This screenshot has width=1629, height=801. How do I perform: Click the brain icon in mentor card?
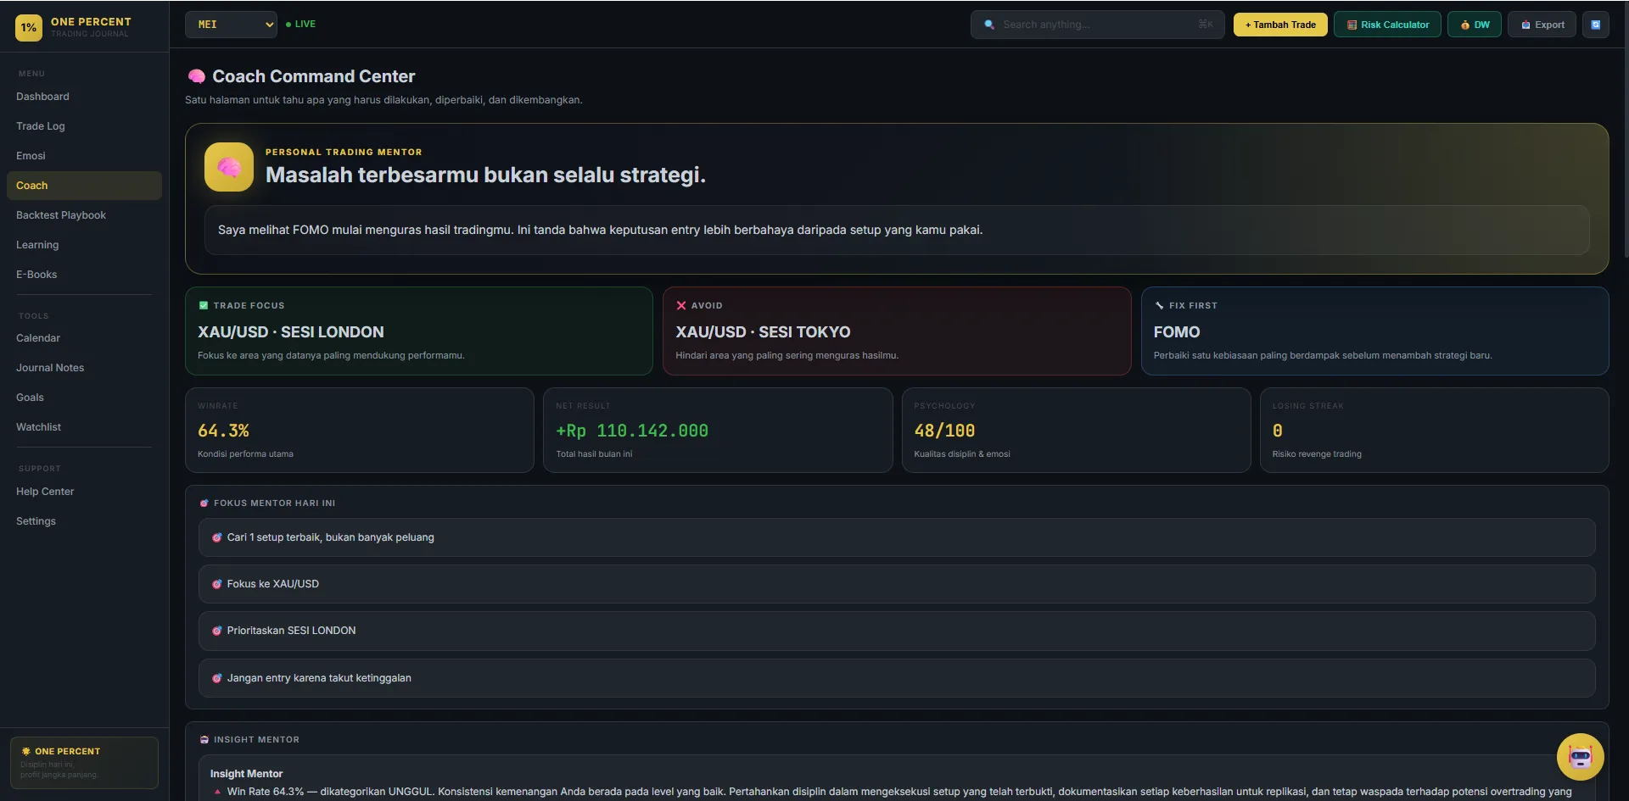pyautogui.click(x=229, y=167)
